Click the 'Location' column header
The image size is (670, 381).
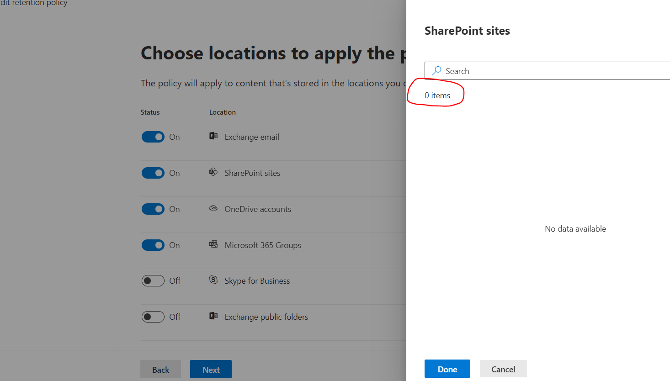(223, 112)
